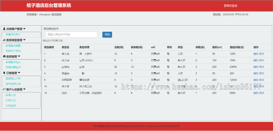The image size is (273, 131).
Task: Click the 类型编号 column header
Action: click(49, 47)
